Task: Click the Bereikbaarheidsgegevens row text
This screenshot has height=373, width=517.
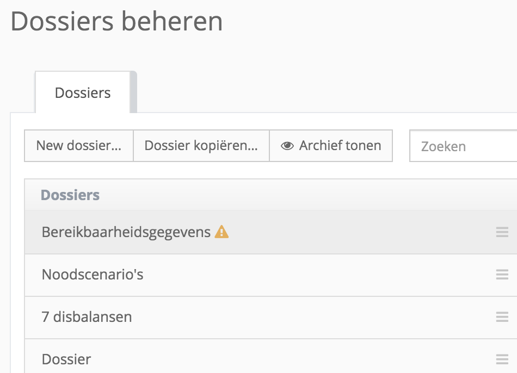Action: [x=126, y=232]
